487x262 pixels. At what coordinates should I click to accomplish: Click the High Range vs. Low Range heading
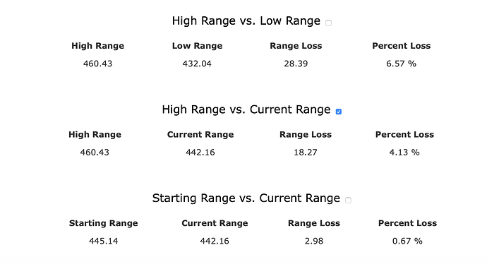point(246,20)
